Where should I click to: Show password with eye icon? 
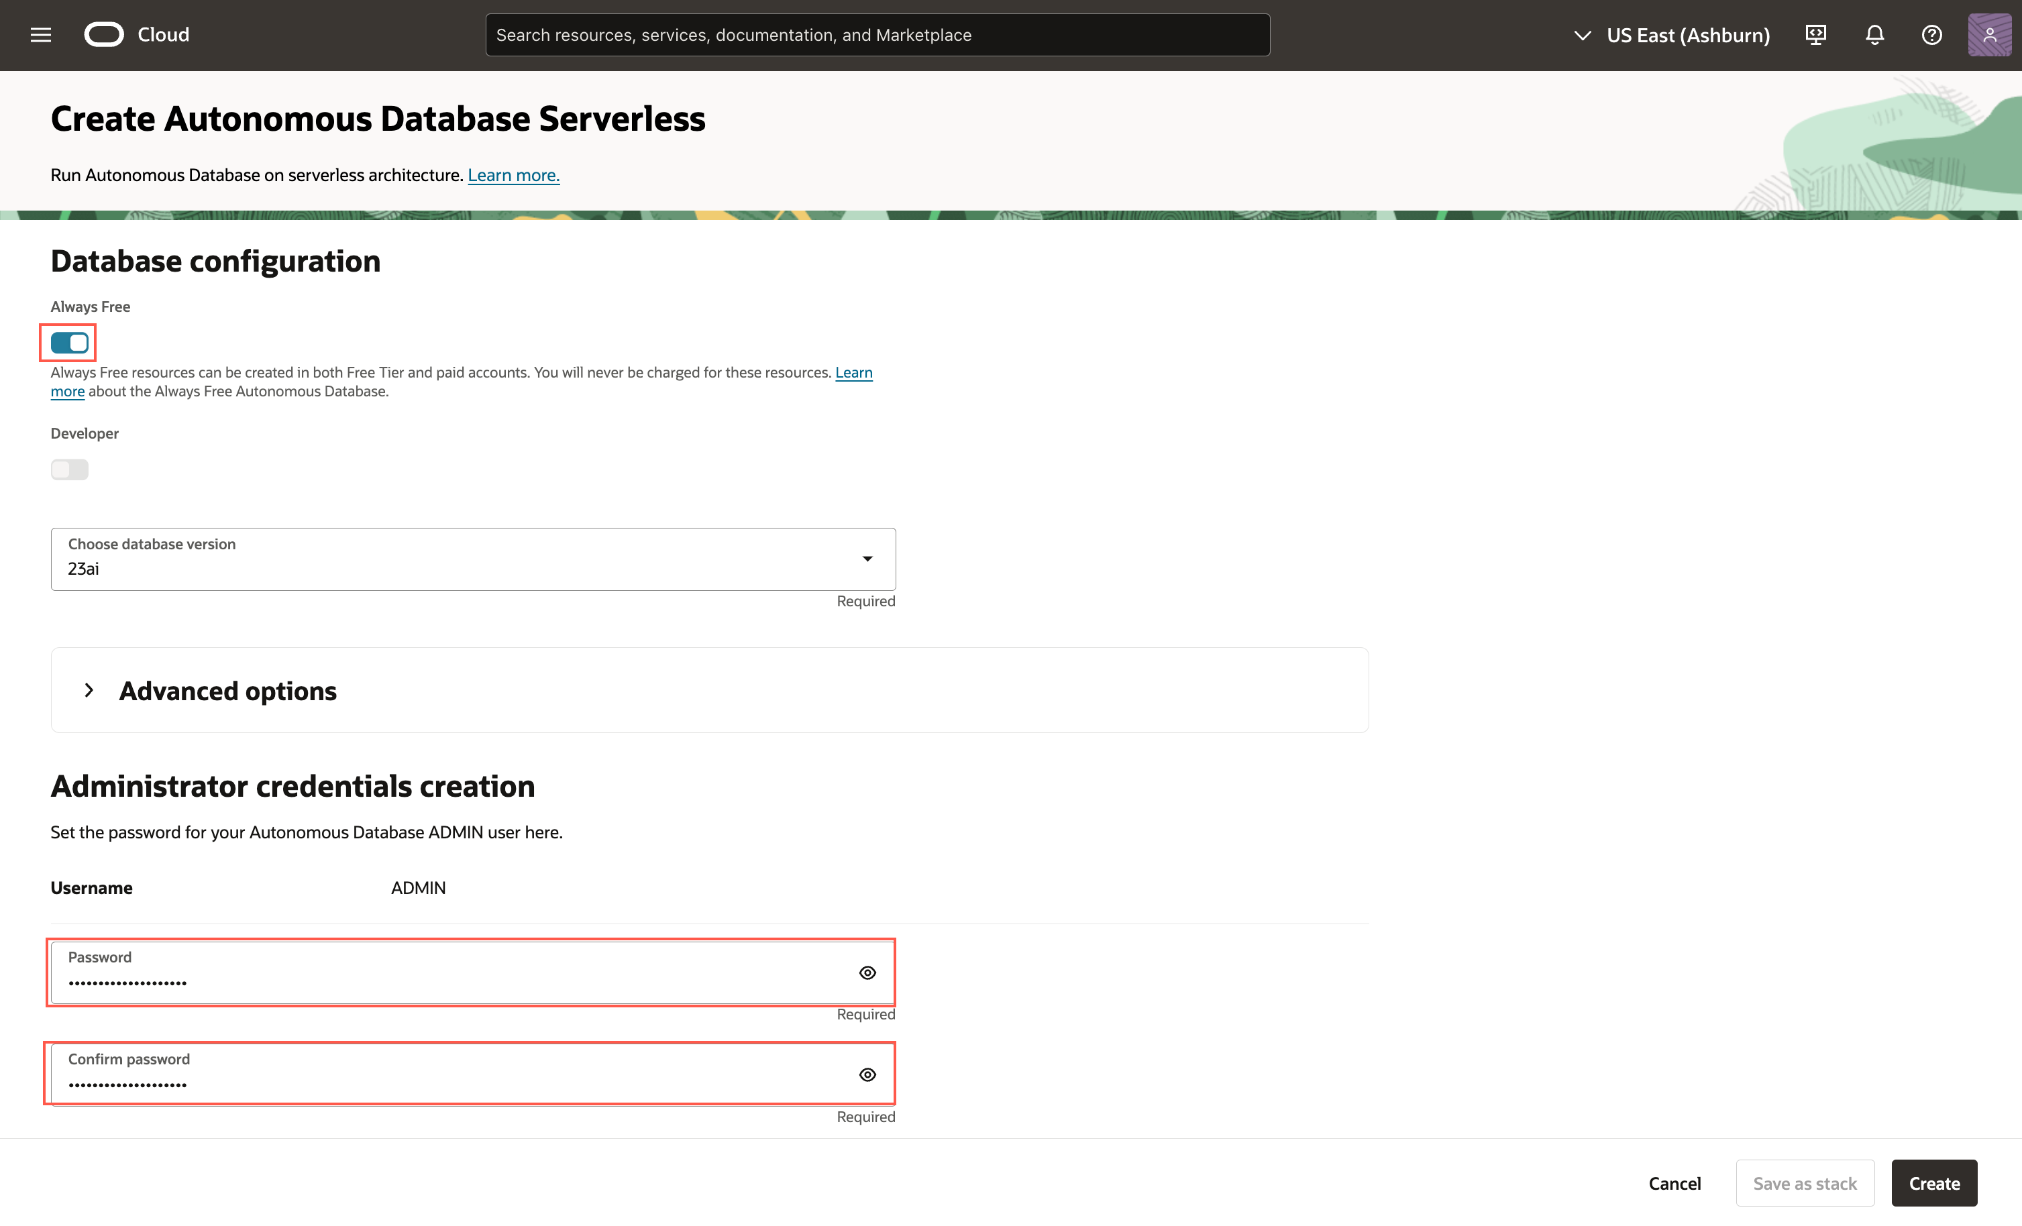[867, 972]
